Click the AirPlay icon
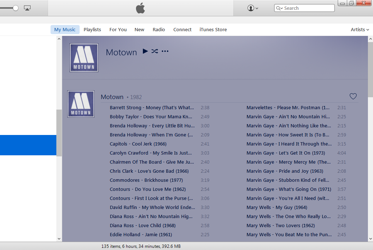The height and width of the screenshot is (250, 373). coord(27,8)
